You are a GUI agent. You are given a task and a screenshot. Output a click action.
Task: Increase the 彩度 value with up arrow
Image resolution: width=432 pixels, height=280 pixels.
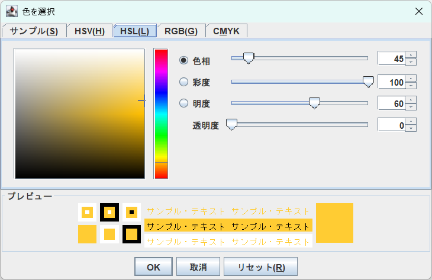(x=411, y=79)
